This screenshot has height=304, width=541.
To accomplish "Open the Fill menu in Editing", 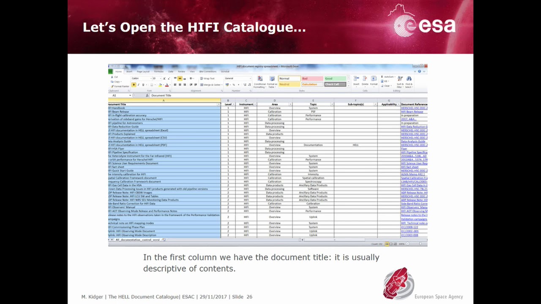I will coord(385,81).
